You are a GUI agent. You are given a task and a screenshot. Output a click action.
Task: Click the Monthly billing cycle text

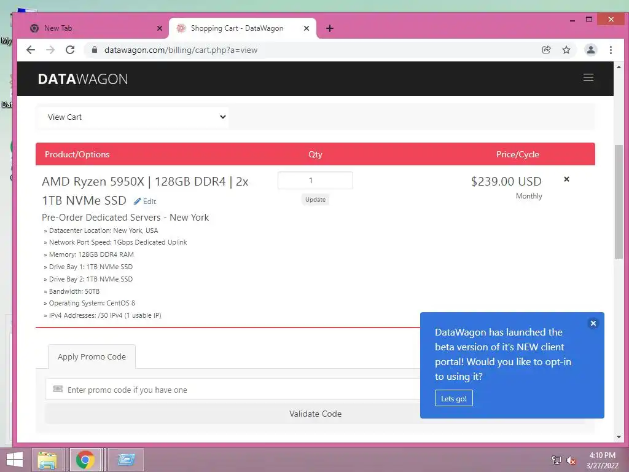pyautogui.click(x=529, y=196)
